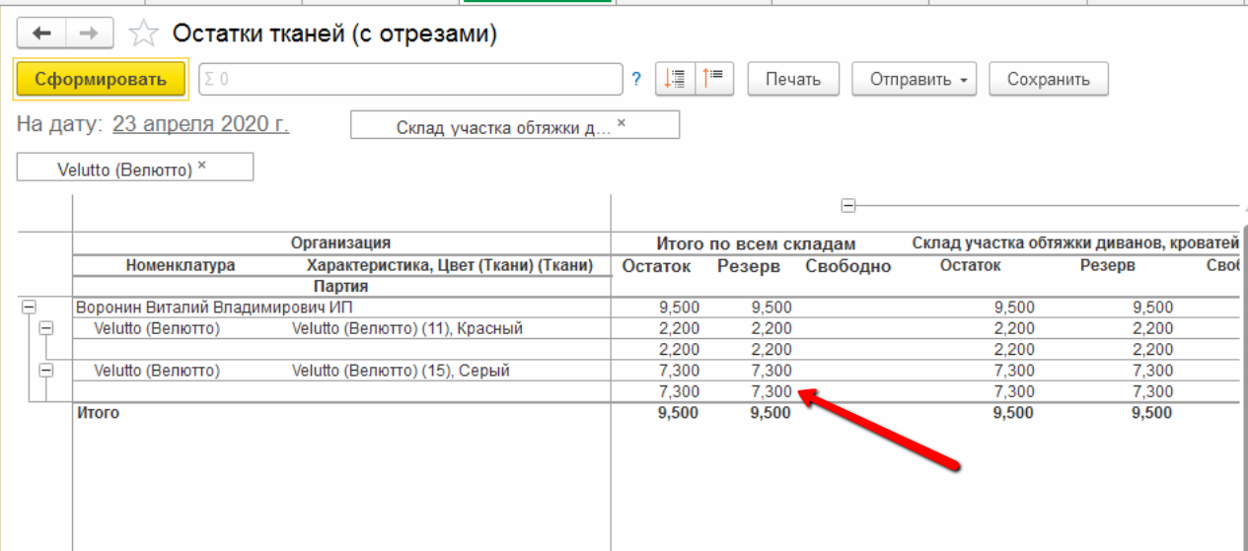Click the Итого по всем складам header
Viewport: 1248px width, 551px height.
point(757,243)
